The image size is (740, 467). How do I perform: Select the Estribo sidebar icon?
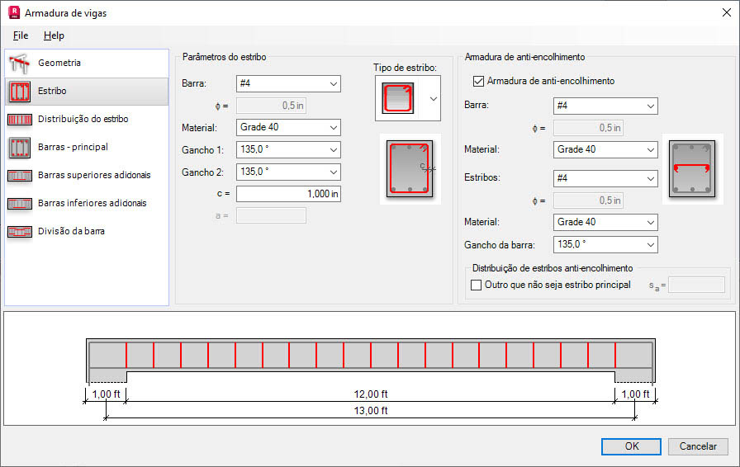click(x=19, y=91)
